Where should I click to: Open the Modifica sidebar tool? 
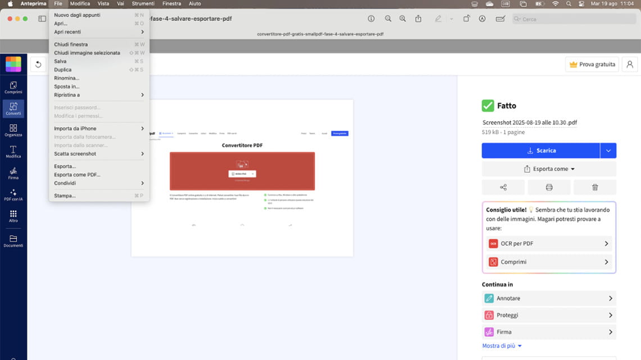pyautogui.click(x=13, y=152)
